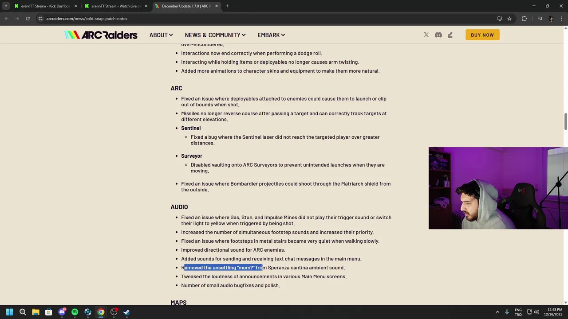This screenshot has width=568, height=319.
Task: Open Windows taskbar search
Action: tap(23, 312)
